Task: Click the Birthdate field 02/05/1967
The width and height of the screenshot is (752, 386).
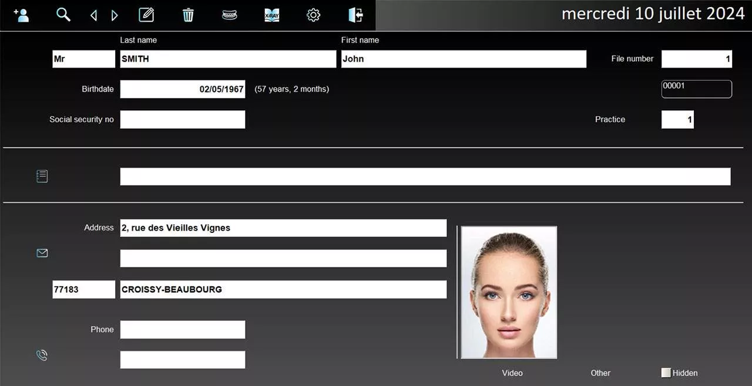Action: [x=182, y=89]
